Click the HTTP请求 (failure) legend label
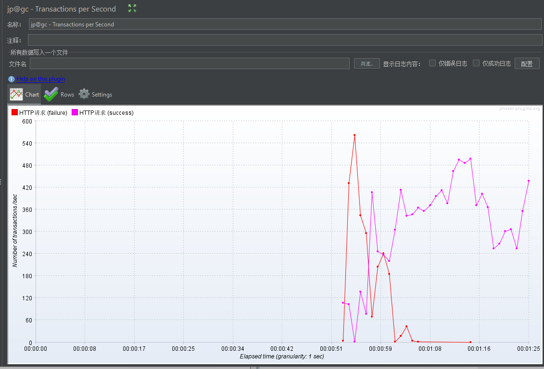Screen dimensions: 544x369 pos(43,112)
